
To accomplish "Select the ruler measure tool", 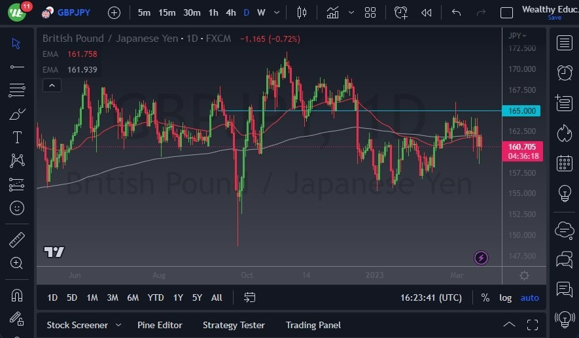I will pyautogui.click(x=17, y=240).
